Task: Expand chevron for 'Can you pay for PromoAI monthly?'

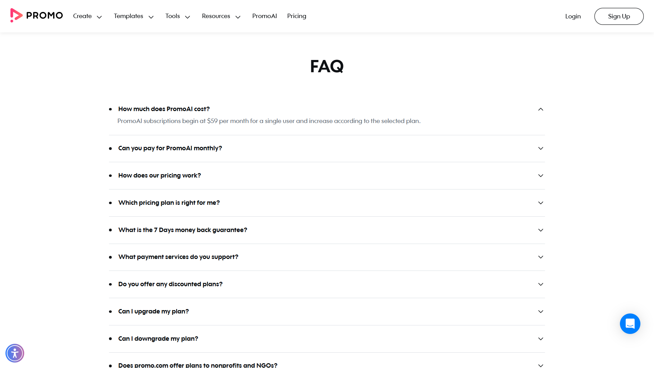Action: (x=541, y=149)
